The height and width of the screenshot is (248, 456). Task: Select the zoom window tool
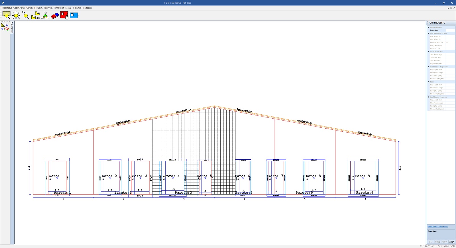6,15
